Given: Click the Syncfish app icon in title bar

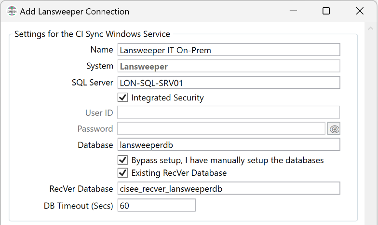Looking at the screenshot, I should click(x=12, y=11).
